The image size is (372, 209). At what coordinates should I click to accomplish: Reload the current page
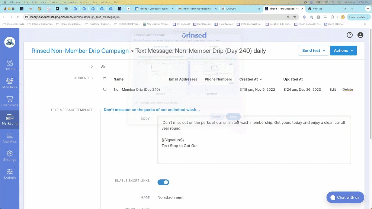pos(18,17)
